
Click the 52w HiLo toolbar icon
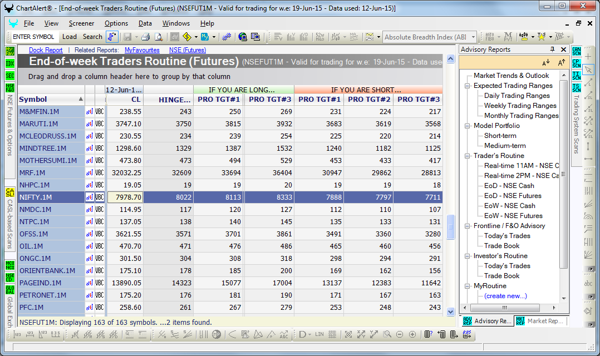(320, 37)
